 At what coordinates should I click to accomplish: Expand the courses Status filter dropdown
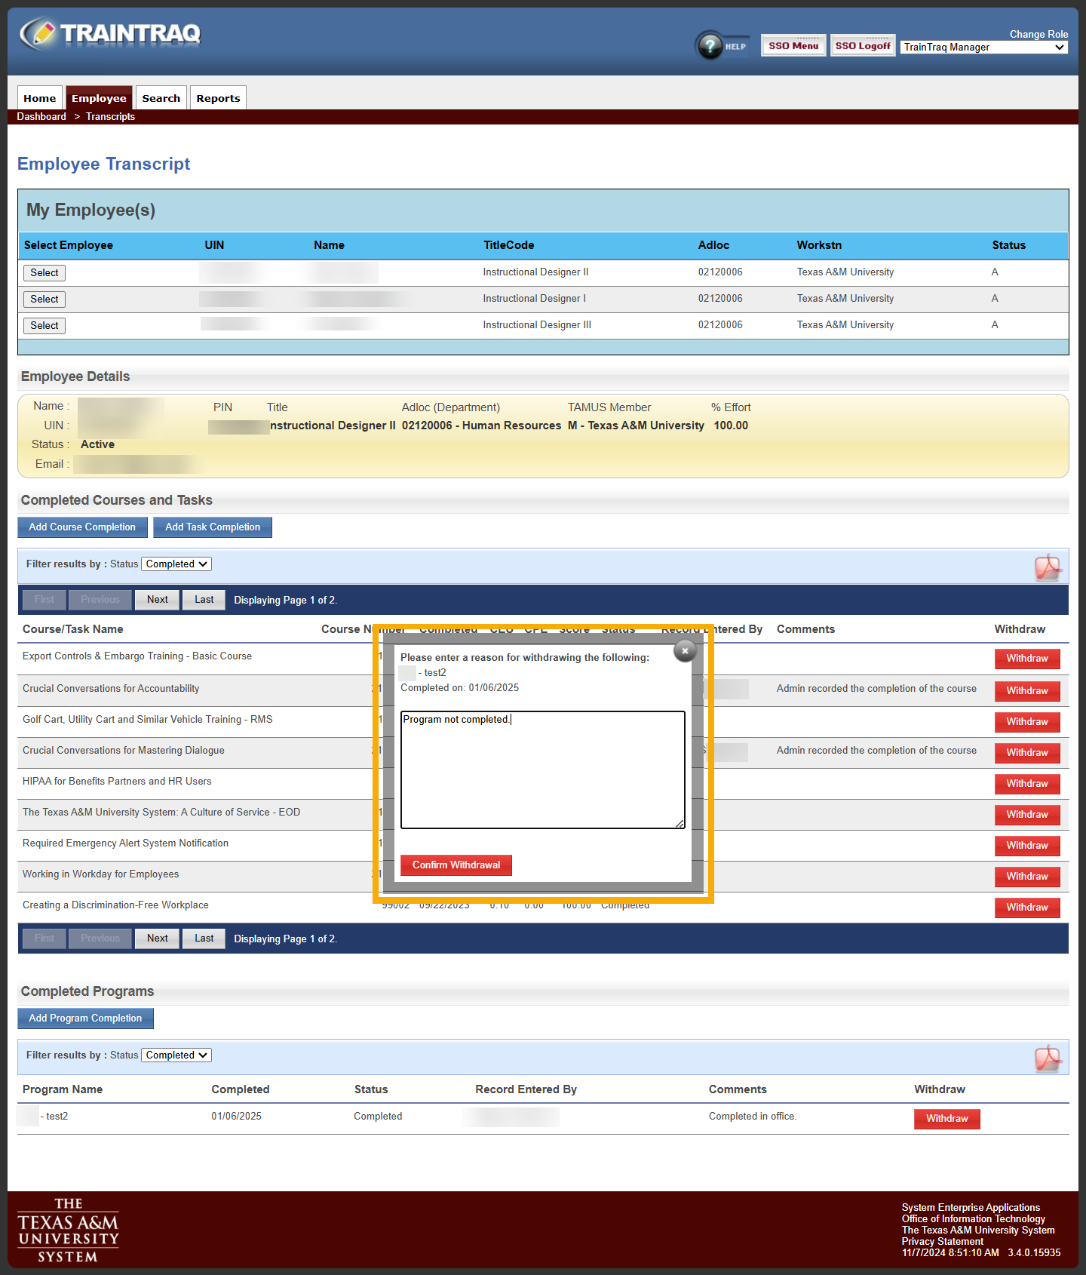[x=176, y=564]
